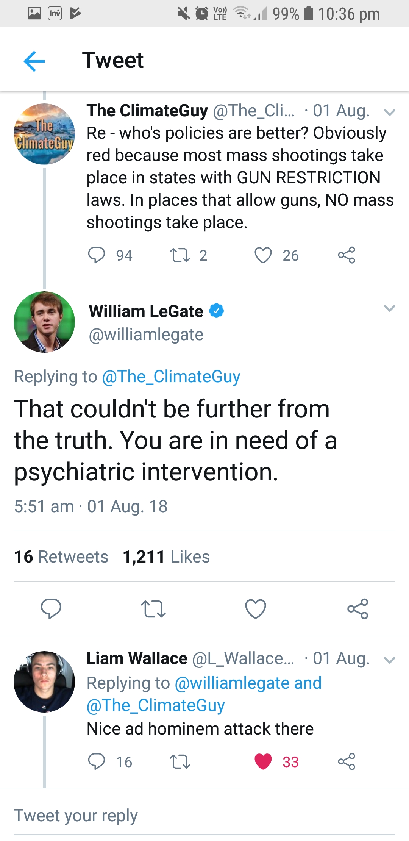Reply to William LeGate's tweet
The image size is (409, 841).
[x=51, y=609]
